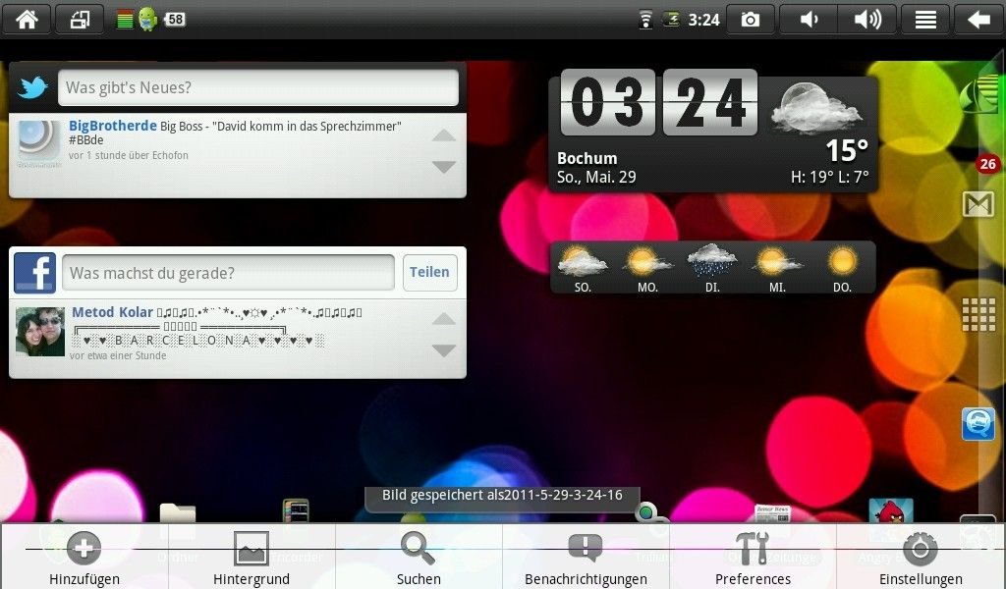Viewport: 1006px width, 589px height.
Task: Tap the 15° current temperature
Action: click(x=847, y=150)
